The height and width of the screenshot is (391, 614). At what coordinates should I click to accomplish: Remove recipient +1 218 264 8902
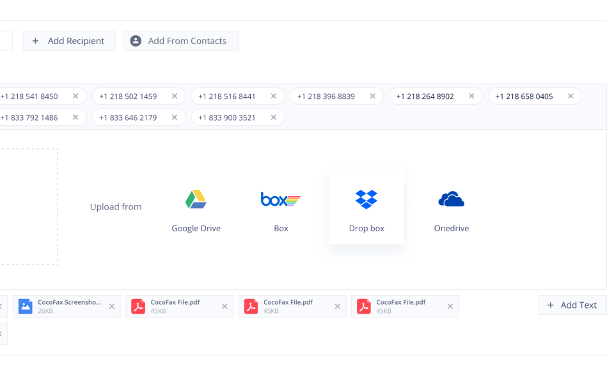[x=472, y=96]
